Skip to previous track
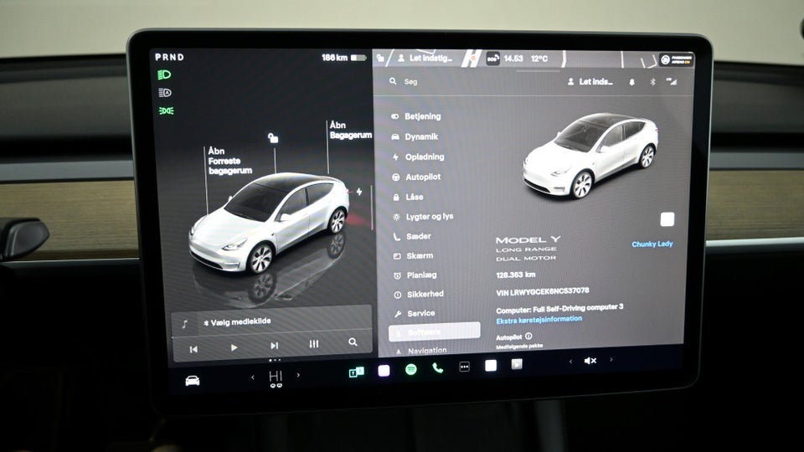Image resolution: width=804 pixels, height=452 pixels. coord(193,349)
